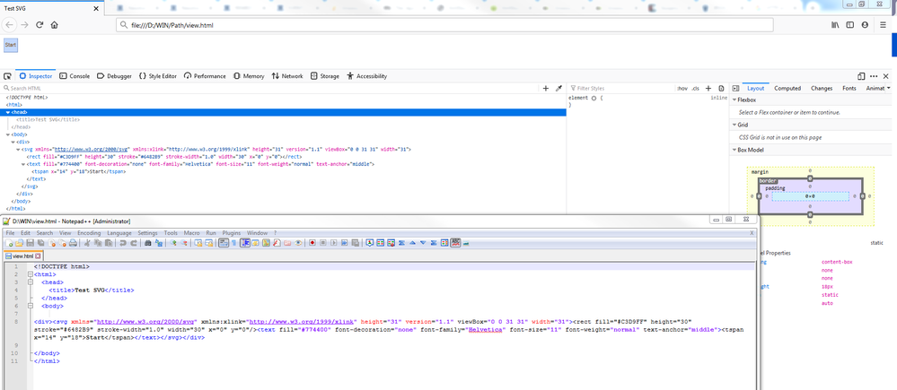This screenshot has width=897, height=390.
Task: Open the sidebar tabs overflow dropdown arrow
Action: (888, 89)
